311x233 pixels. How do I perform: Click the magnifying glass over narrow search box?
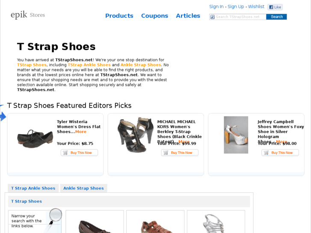[x=55, y=215]
